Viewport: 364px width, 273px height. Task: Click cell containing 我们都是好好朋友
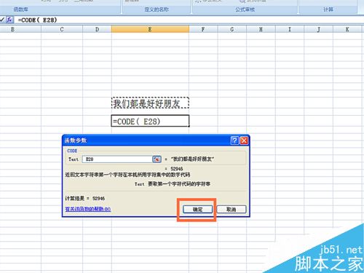[x=150, y=103]
